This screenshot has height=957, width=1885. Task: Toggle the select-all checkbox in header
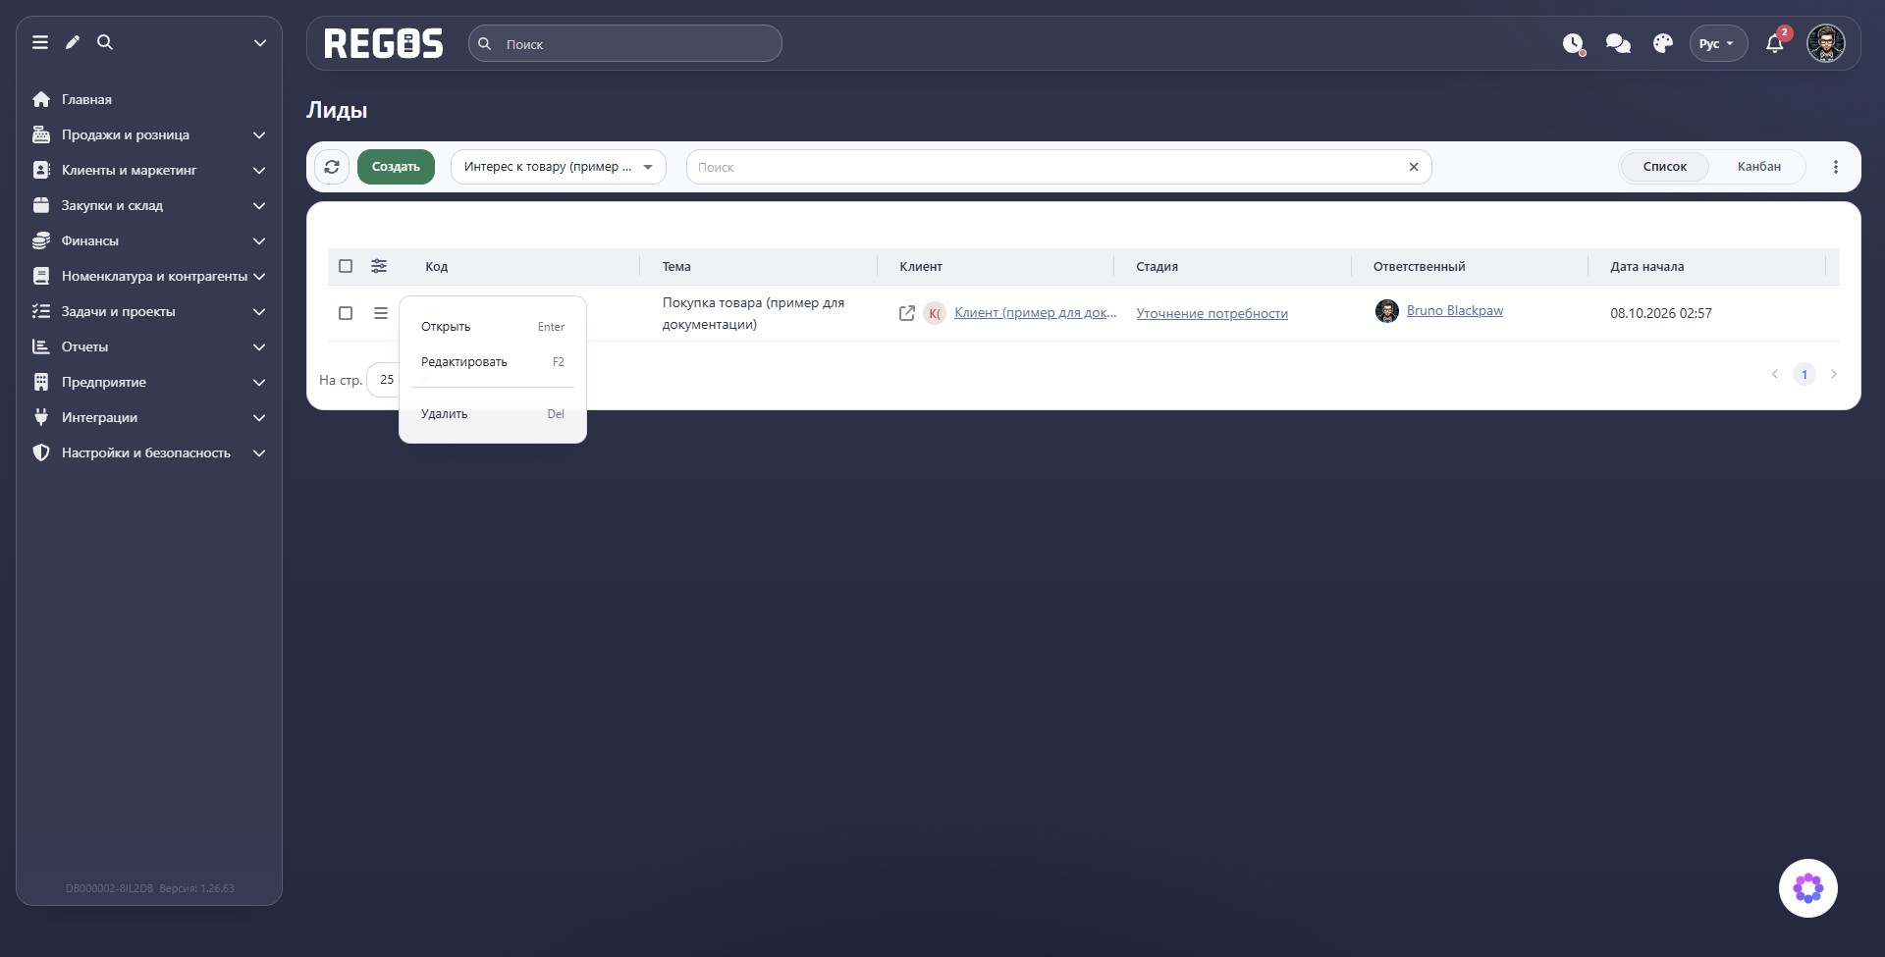[x=346, y=266]
